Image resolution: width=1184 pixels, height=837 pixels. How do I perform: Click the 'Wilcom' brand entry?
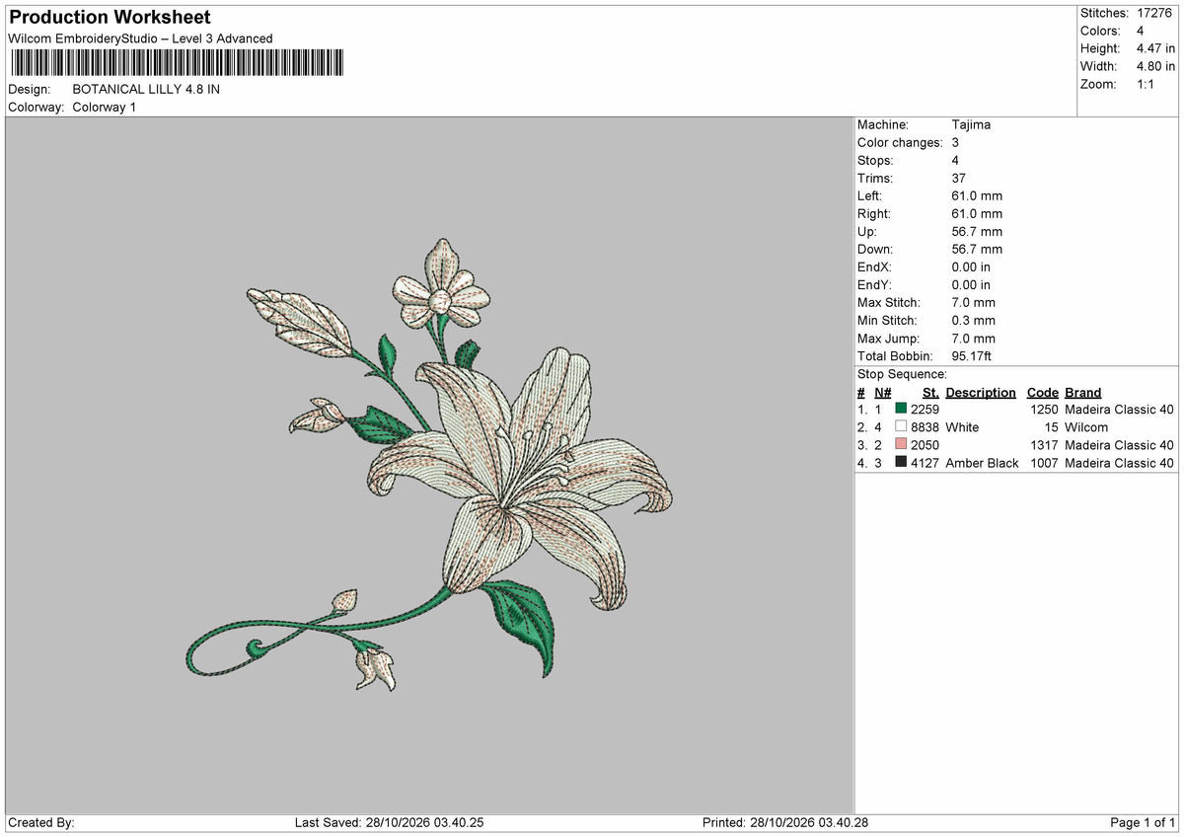[1086, 427]
